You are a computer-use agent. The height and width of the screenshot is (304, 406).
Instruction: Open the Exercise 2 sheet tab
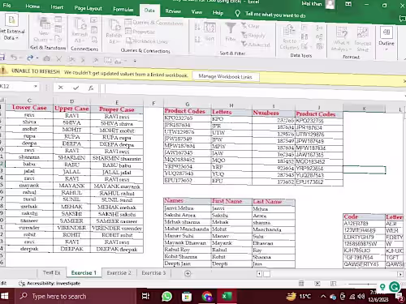[119, 272]
